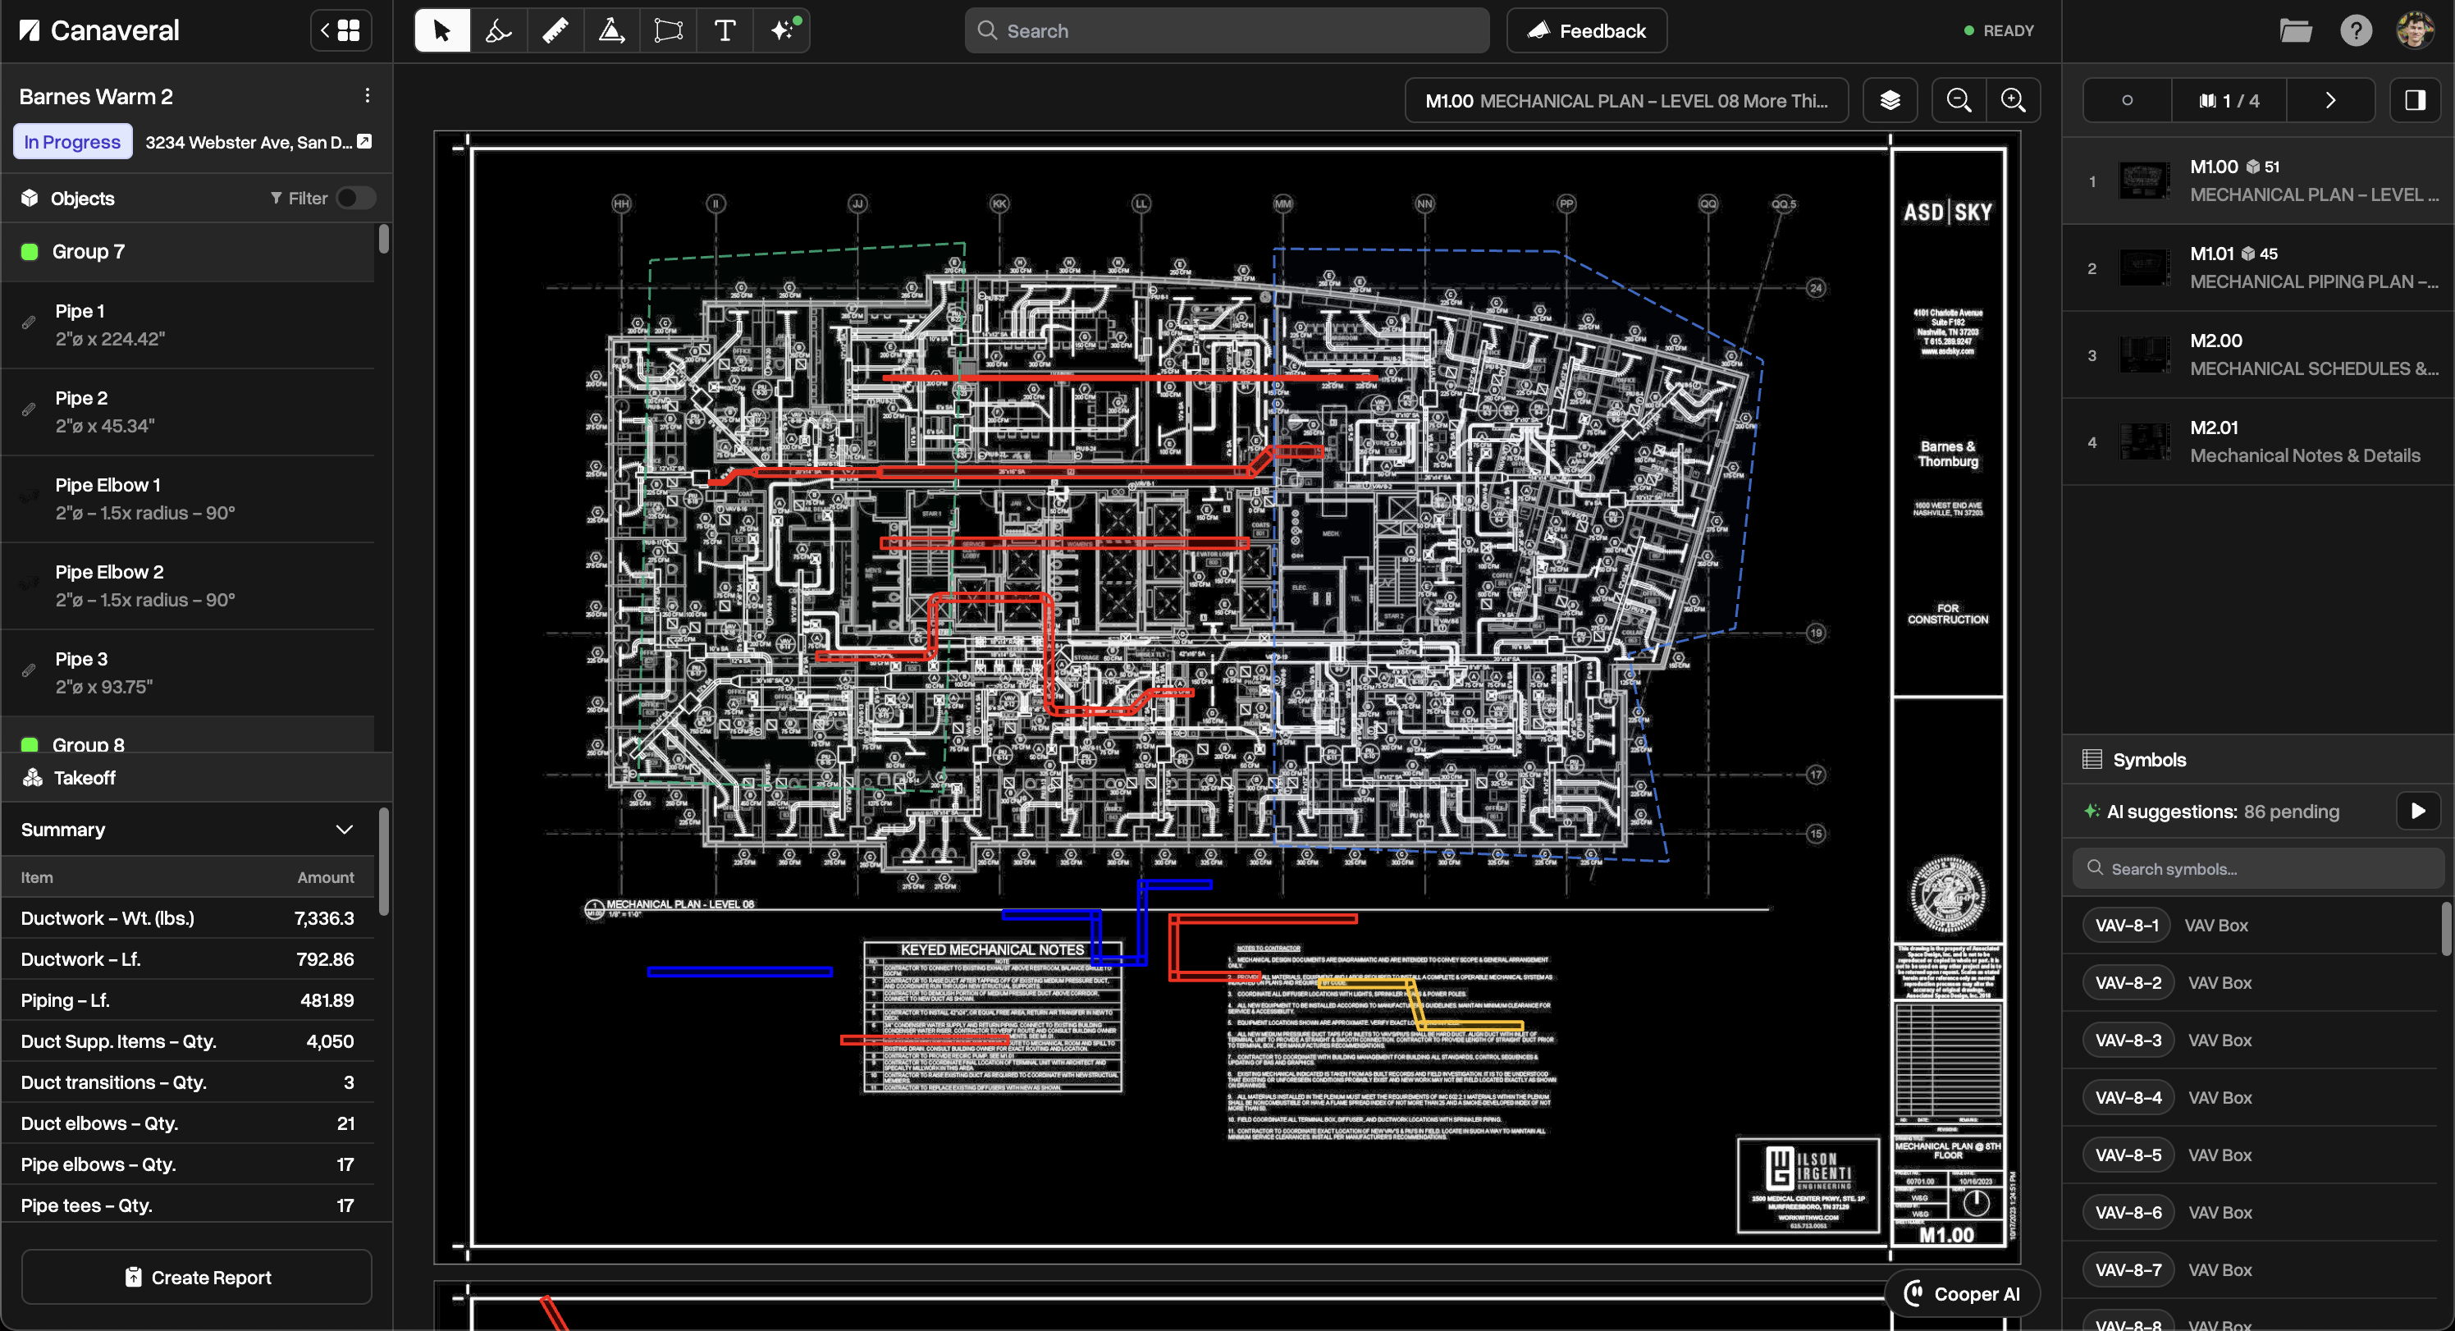Select sheet M1.01 Mechanical Piping Plan

(2259, 268)
